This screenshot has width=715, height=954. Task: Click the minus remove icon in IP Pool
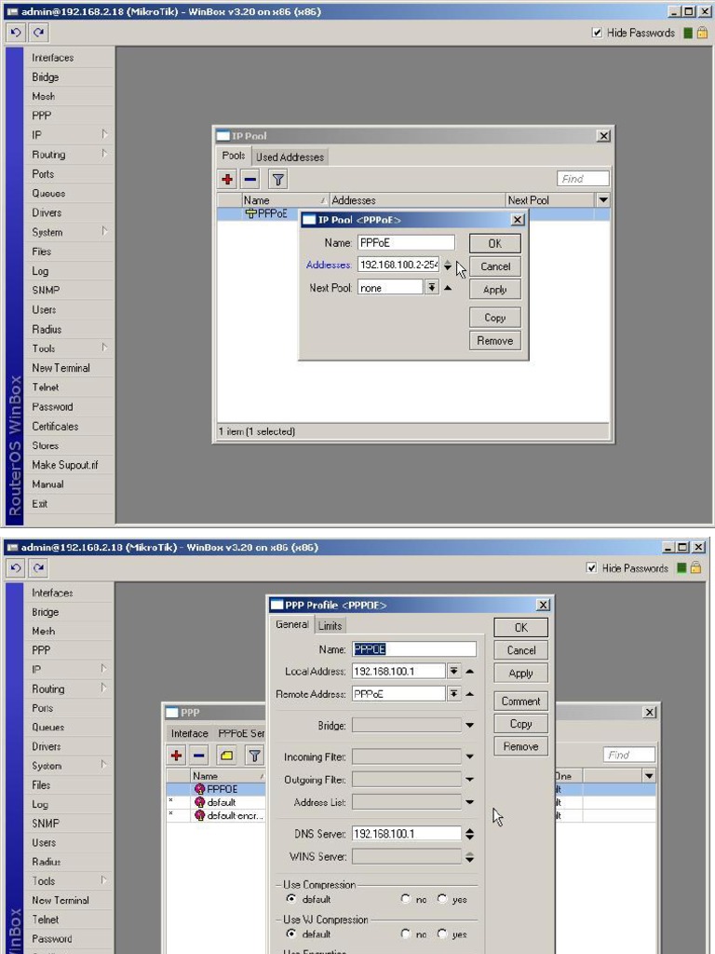(x=250, y=179)
